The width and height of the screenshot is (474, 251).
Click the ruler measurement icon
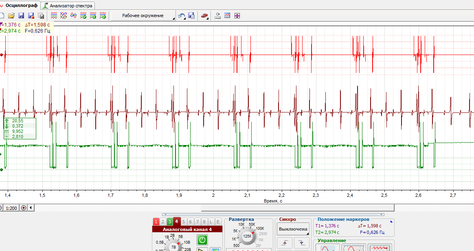[x=217, y=15]
